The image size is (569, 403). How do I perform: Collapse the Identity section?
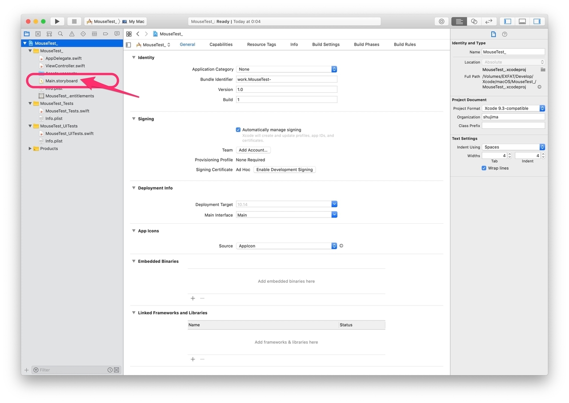pyautogui.click(x=133, y=58)
